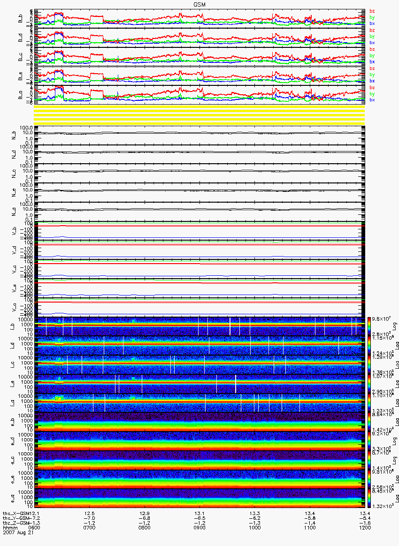Select the "N_c" density panel label
Screen dimensions: 399x546
pyautogui.click(x=14, y=174)
